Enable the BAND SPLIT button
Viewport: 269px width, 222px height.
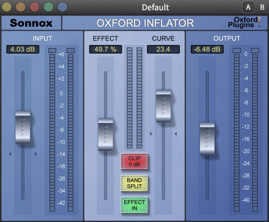click(x=134, y=183)
